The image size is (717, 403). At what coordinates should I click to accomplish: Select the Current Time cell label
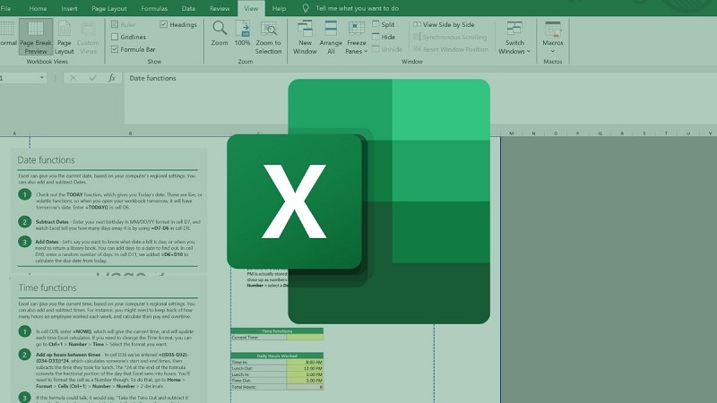pyautogui.click(x=259, y=338)
